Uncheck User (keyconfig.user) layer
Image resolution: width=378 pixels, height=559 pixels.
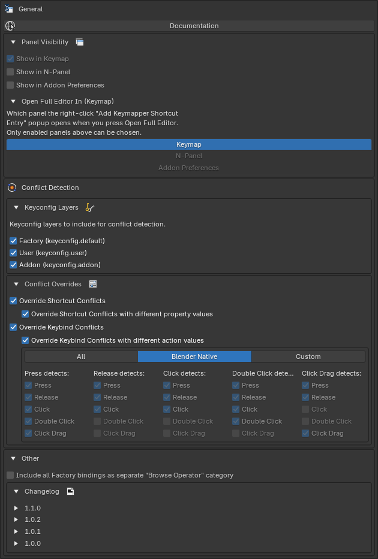[13, 253]
